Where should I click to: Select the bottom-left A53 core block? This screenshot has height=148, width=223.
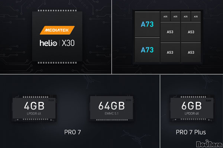(170, 53)
